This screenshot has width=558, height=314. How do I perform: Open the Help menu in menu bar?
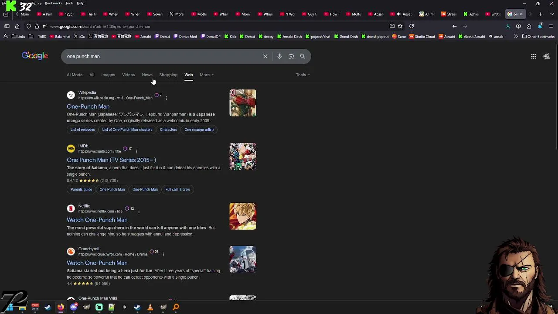pos(81,3)
